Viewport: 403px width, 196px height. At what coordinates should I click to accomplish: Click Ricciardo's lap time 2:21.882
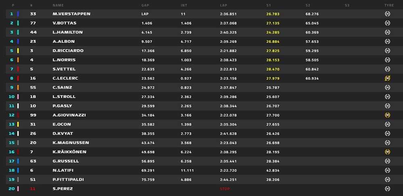(228, 51)
